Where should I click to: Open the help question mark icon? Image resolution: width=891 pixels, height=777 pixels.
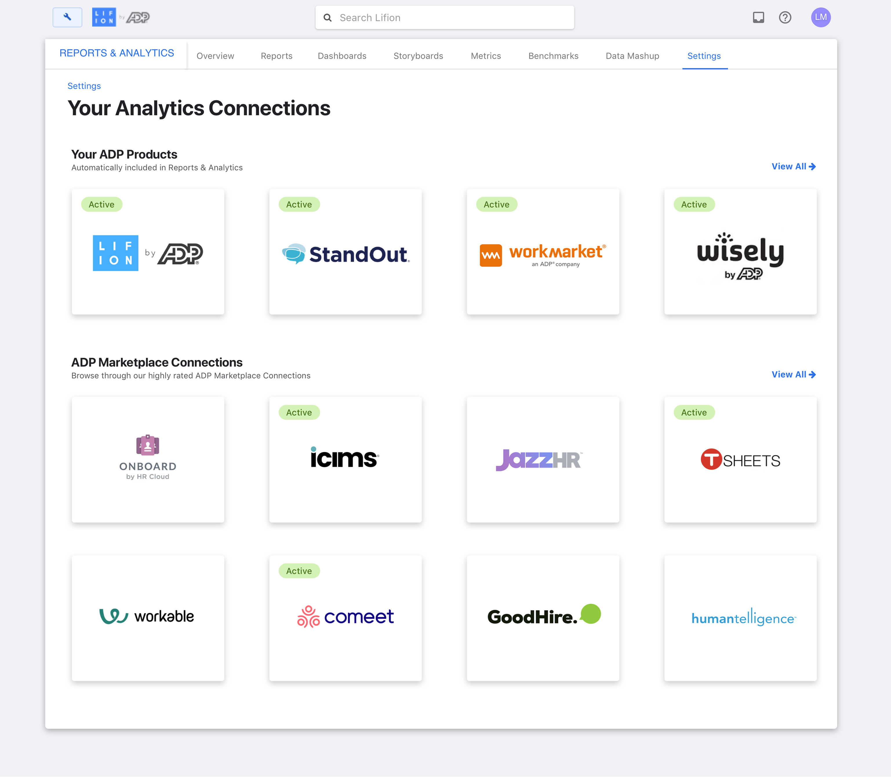point(785,17)
